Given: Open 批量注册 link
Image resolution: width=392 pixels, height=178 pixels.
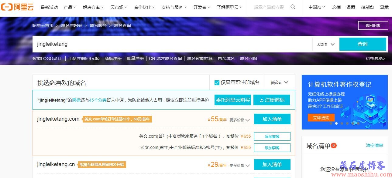Looking at the screenshot, I should tap(135, 59).
